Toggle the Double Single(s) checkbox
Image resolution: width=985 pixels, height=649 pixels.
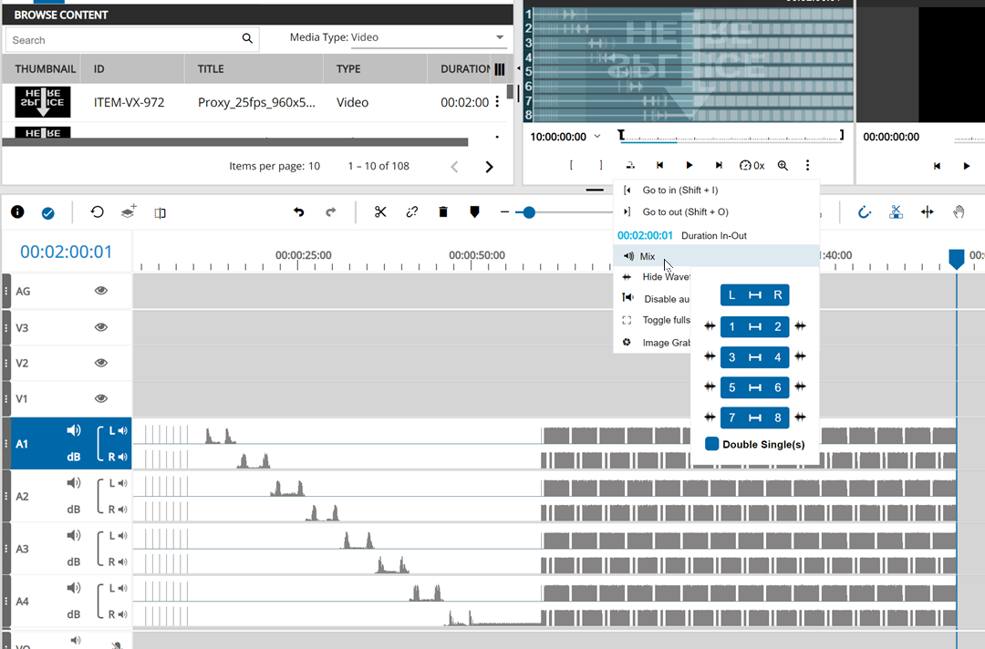pos(712,444)
